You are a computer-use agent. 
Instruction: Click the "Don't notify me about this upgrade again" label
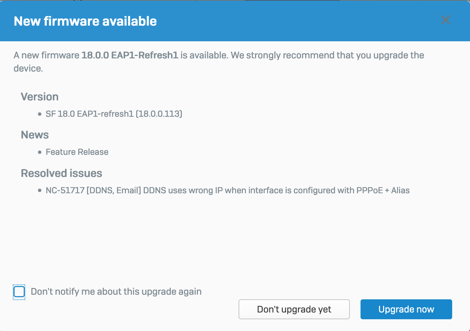116,292
